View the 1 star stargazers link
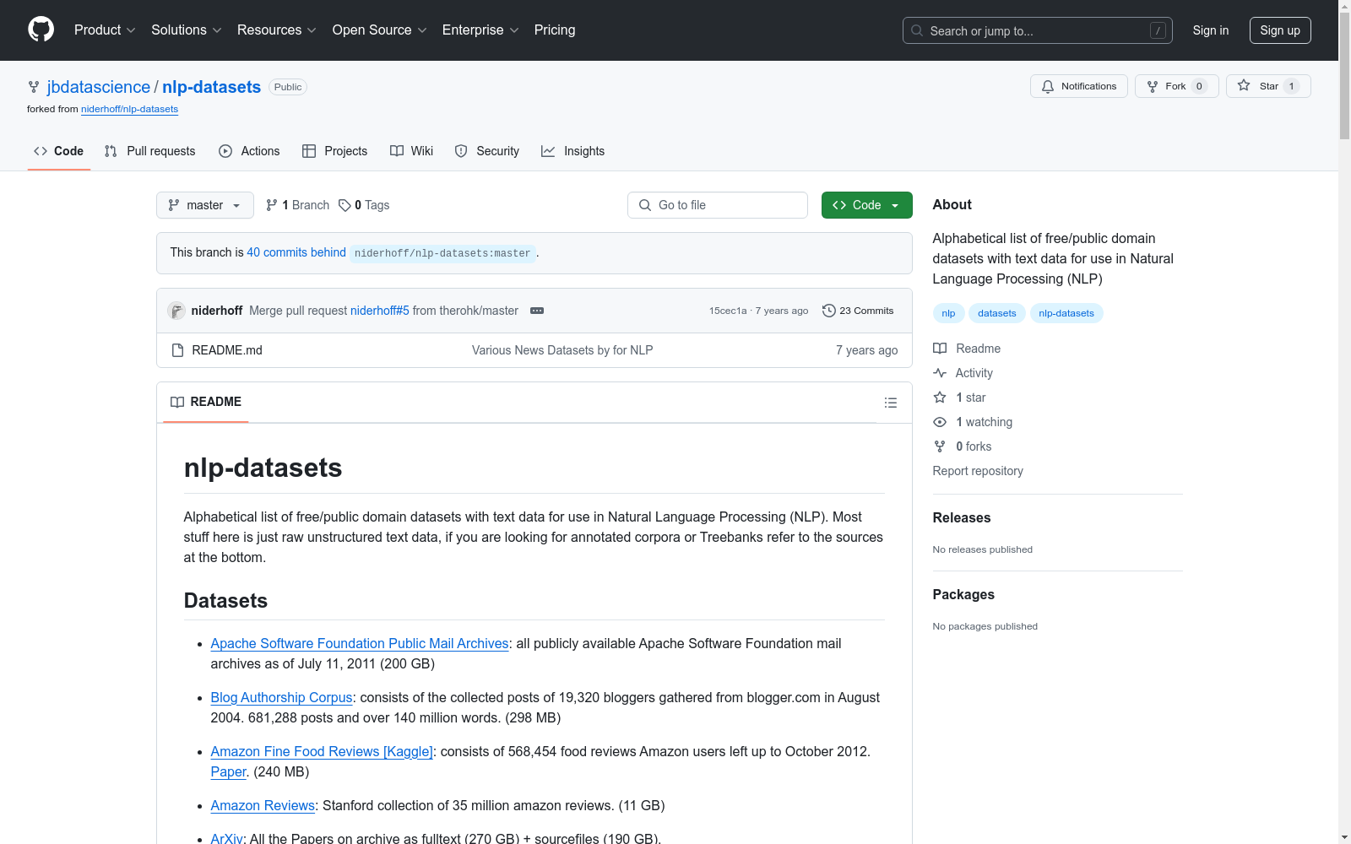This screenshot has height=844, width=1351. 960,398
